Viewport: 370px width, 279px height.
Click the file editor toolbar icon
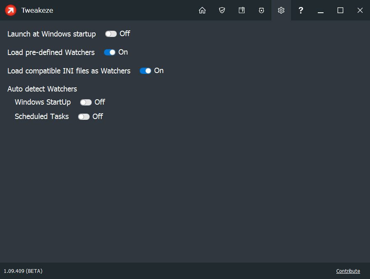point(242,10)
